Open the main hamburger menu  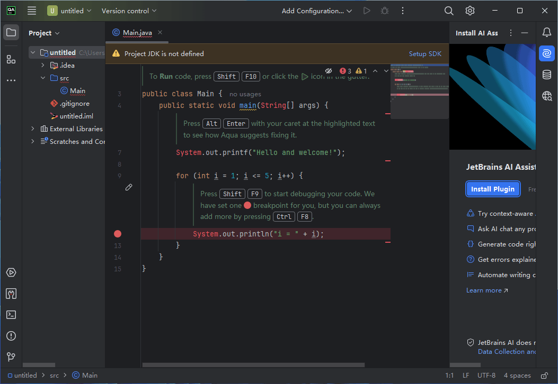point(32,11)
